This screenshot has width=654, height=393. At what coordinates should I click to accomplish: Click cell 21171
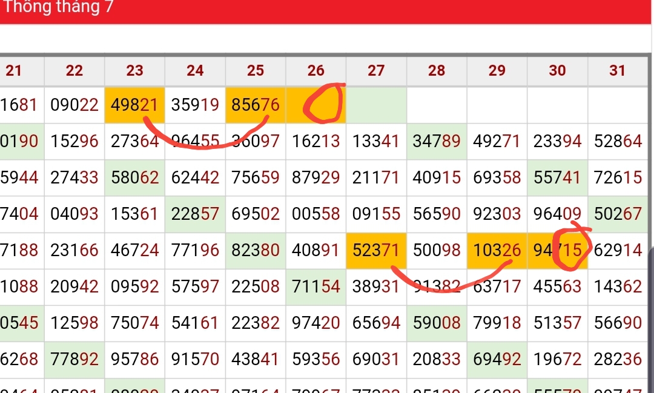click(x=376, y=177)
